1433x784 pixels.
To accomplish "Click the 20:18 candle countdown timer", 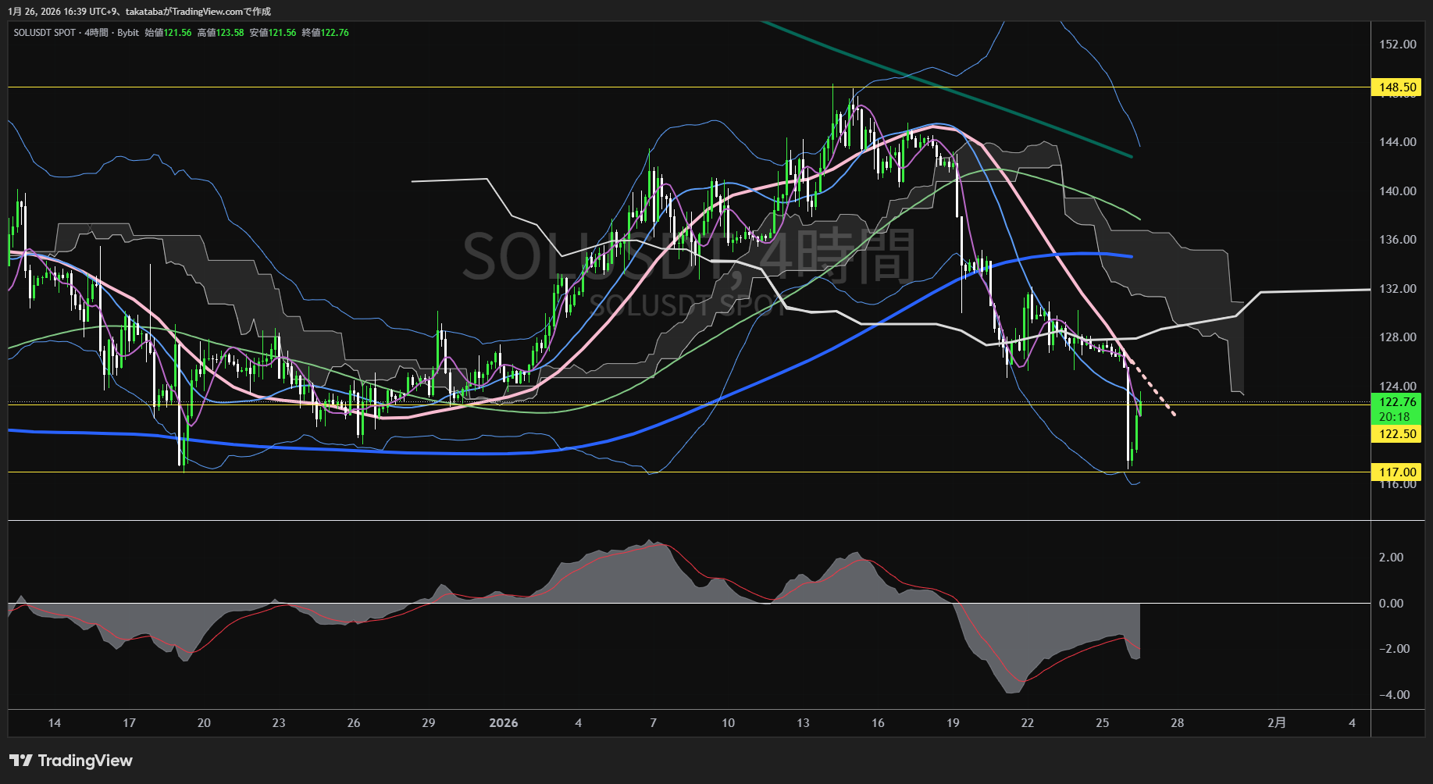I will tap(1394, 417).
